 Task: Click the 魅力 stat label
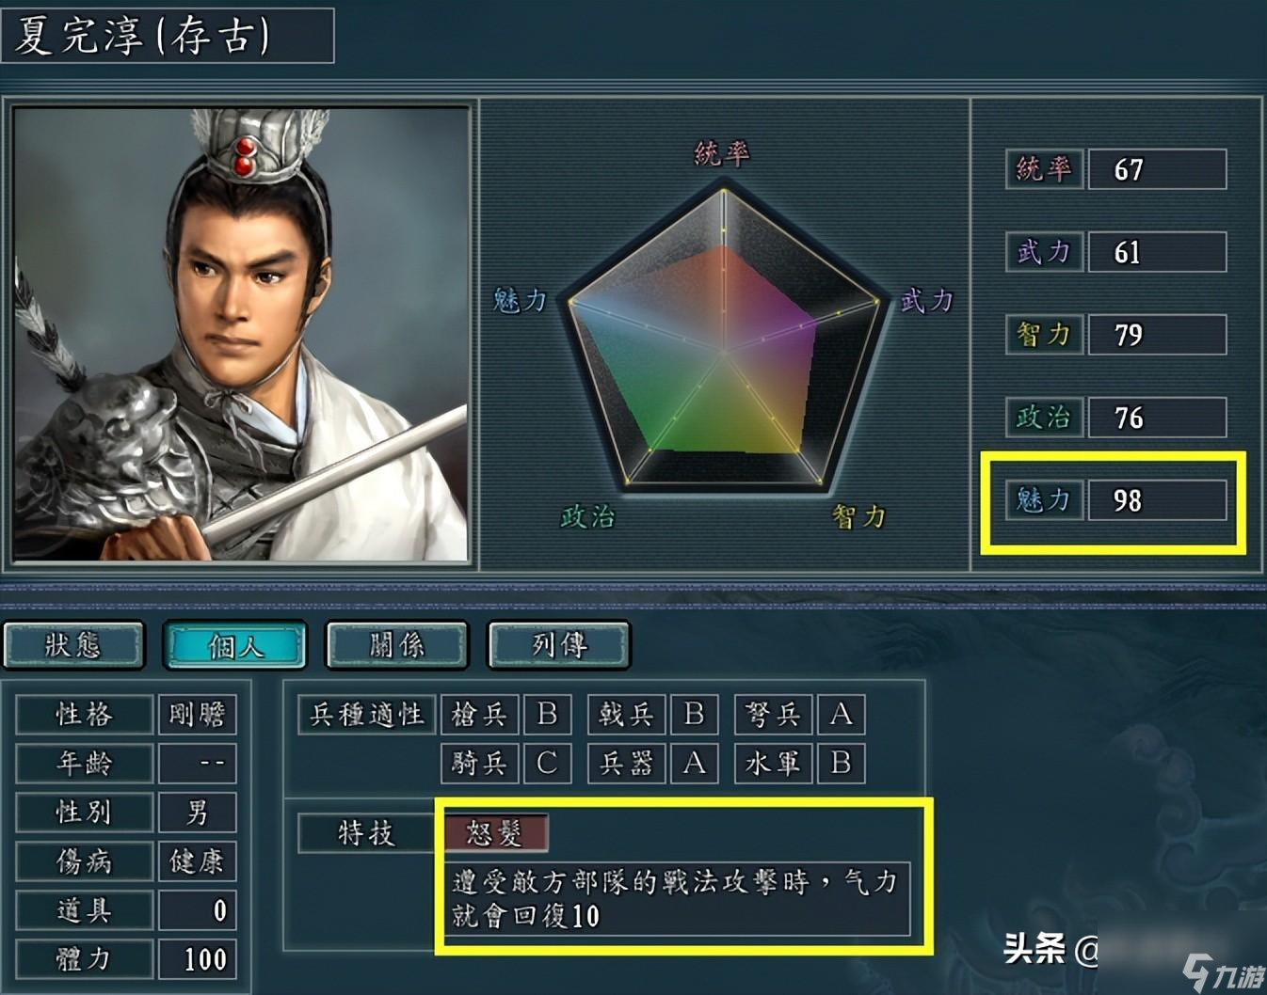(1044, 500)
